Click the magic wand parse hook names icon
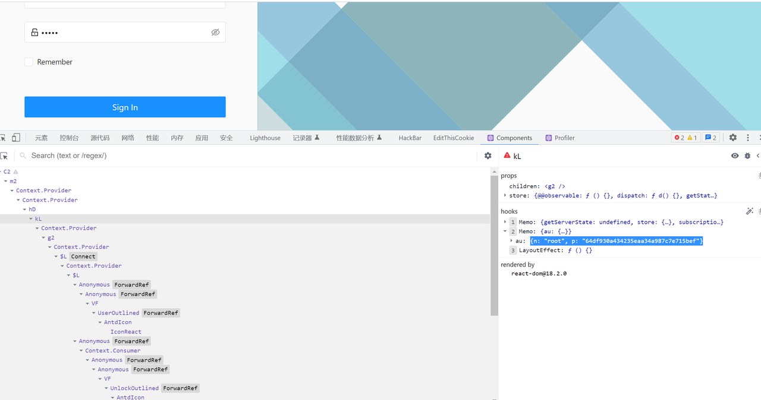 750,211
